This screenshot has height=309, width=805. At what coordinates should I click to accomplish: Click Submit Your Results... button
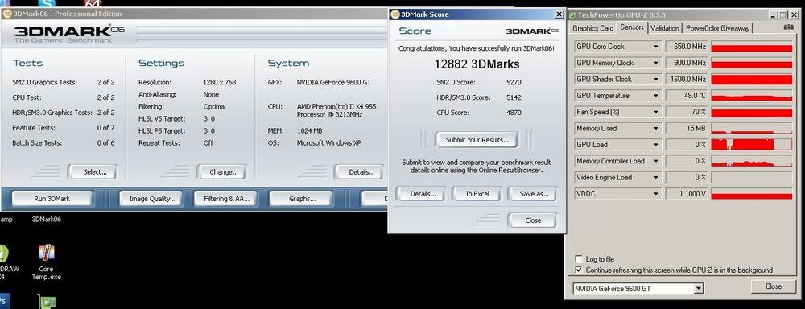click(x=477, y=140)
